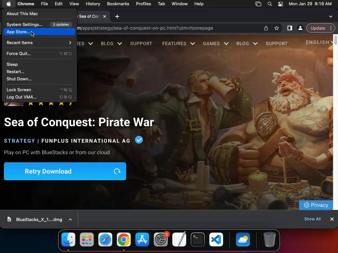Open Chrome's three-dot menu
Viewport: 338px width, 253px height.
[x=331, y=28]
